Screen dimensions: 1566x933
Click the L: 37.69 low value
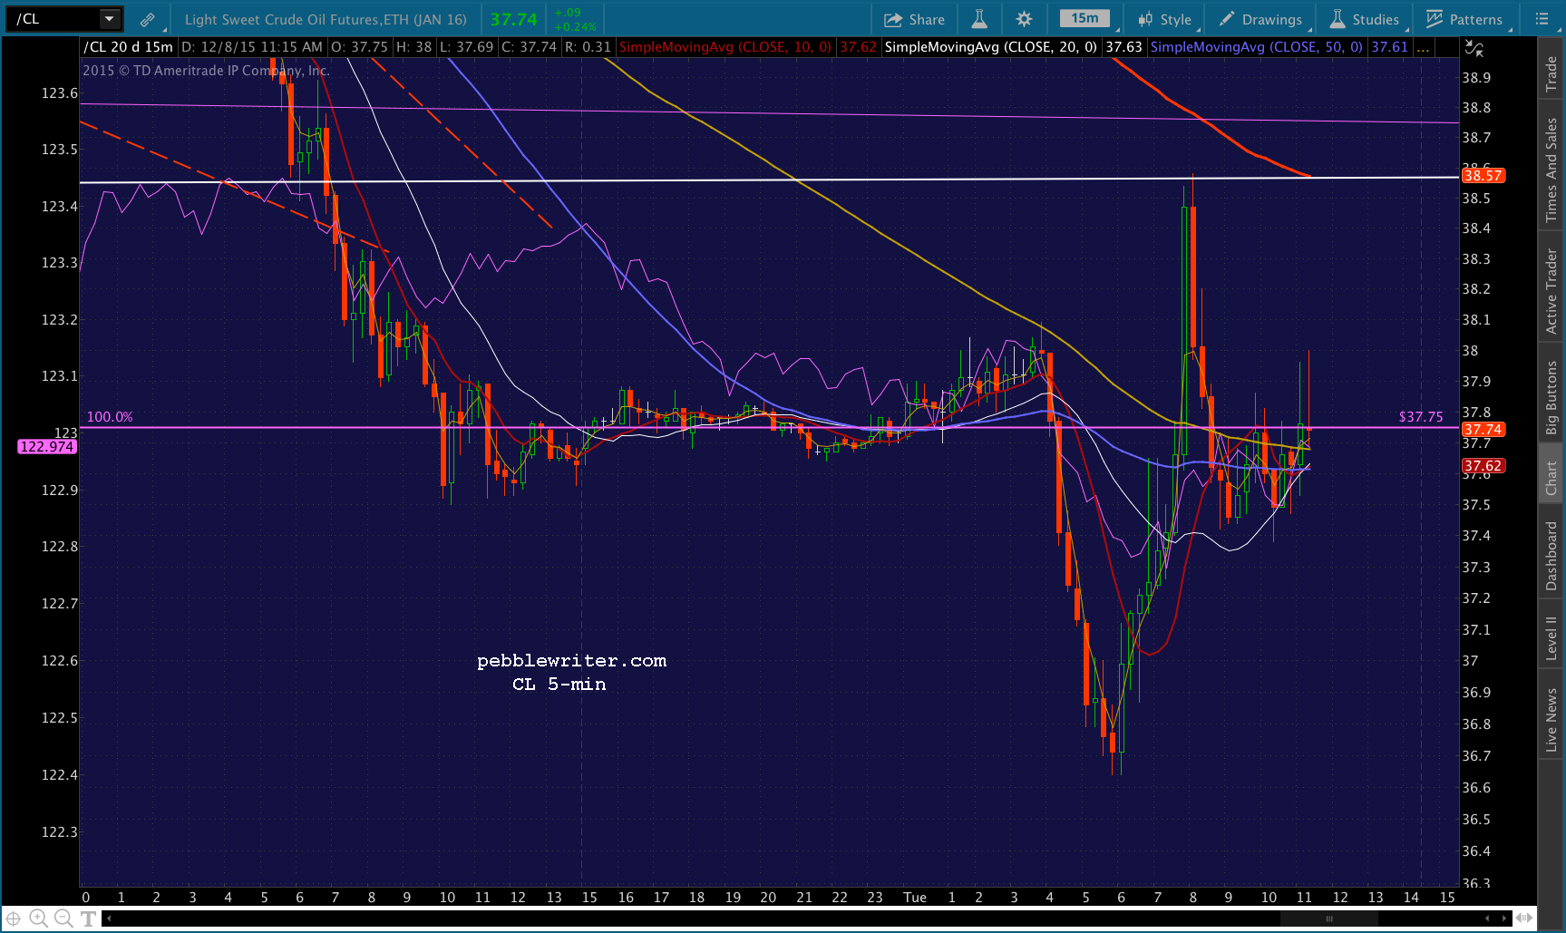pos(467,47)
